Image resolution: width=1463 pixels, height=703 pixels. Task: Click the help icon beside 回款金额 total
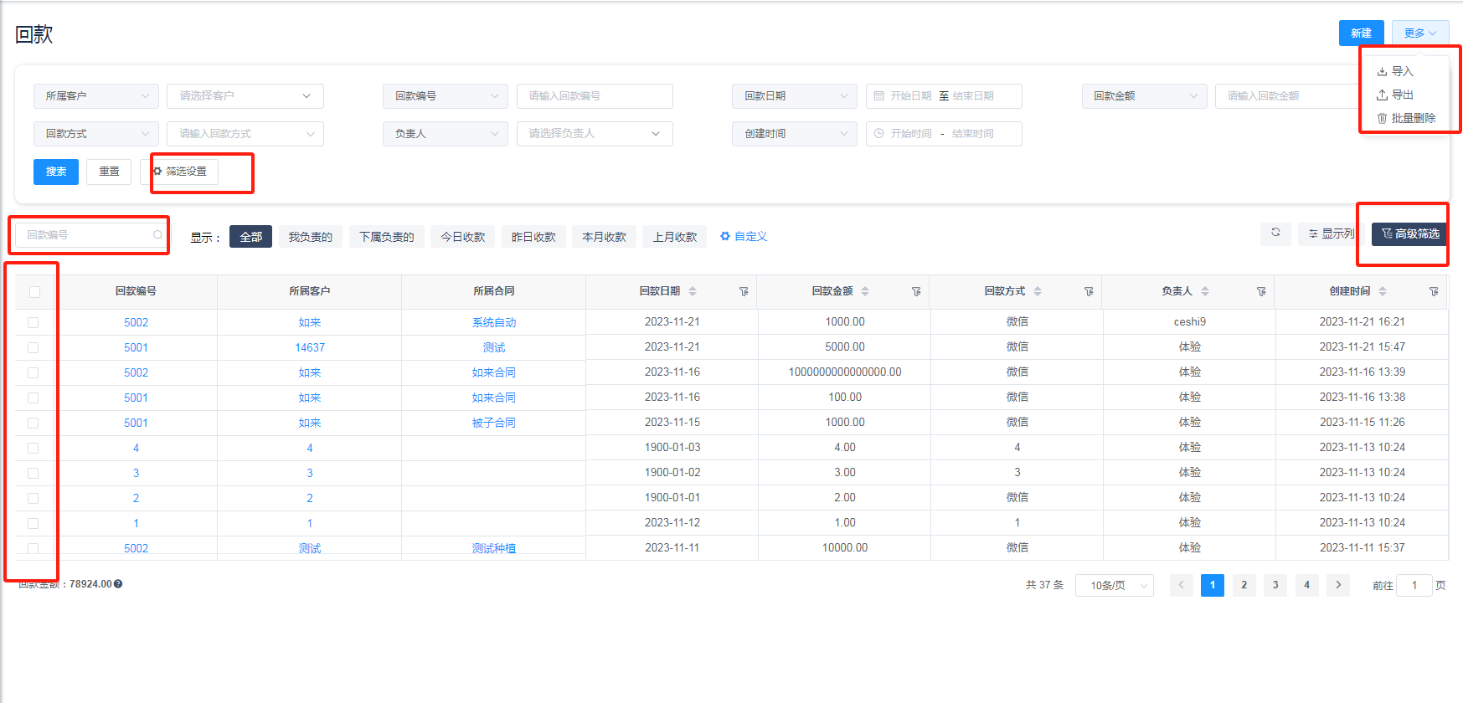pyautogui.click(x=118, y=584)
